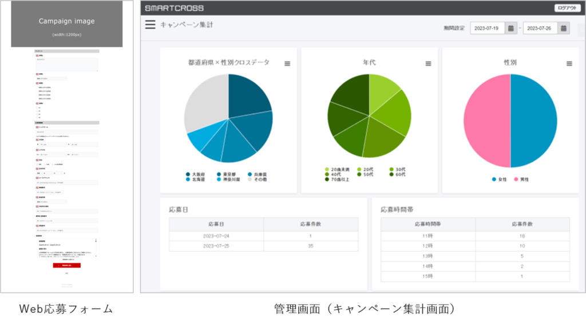This screenshot has height=324, width=586.
Task: Open the 都道府県×性別 chart context menu
Action: pyautogui.click(x=287, y=63)
